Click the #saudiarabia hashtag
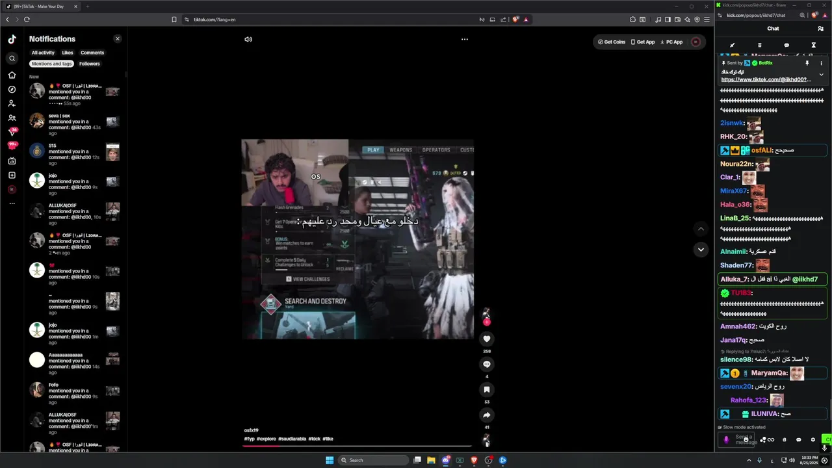 292,439
